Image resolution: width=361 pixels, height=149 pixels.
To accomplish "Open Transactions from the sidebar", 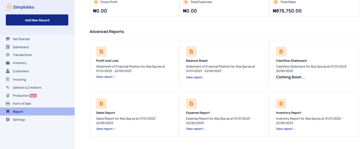I will click(x=22, y=55).
